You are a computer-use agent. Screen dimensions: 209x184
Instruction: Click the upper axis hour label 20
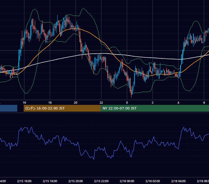point(76,103)
